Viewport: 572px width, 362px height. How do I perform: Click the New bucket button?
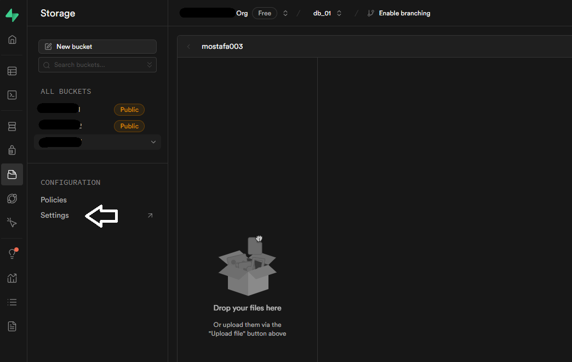tap(97, 46)
